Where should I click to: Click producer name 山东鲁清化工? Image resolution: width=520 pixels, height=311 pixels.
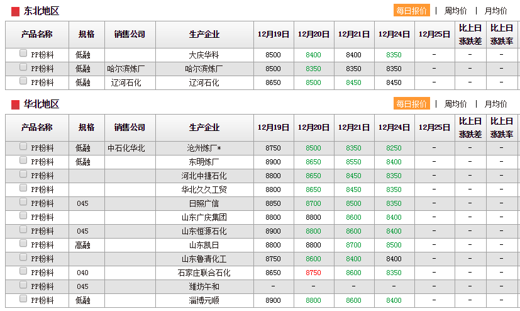(204, 259)
